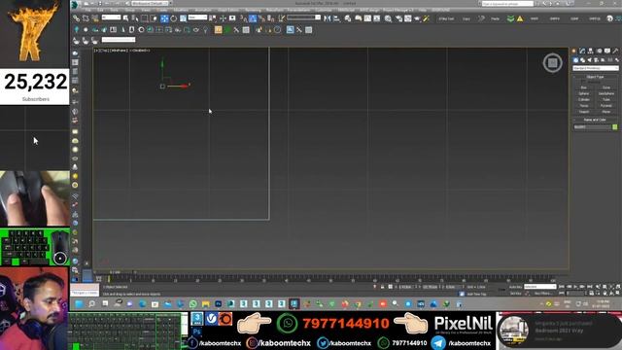Click the green object color swatch
Image resolution: width=622 pixels, height=350 pixels.
(615, 127)
